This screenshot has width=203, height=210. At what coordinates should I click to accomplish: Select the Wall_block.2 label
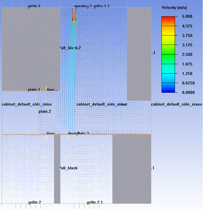point(70,48)
